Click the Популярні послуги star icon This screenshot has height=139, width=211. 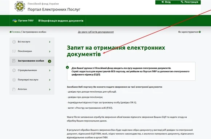(x=14, y=80)
